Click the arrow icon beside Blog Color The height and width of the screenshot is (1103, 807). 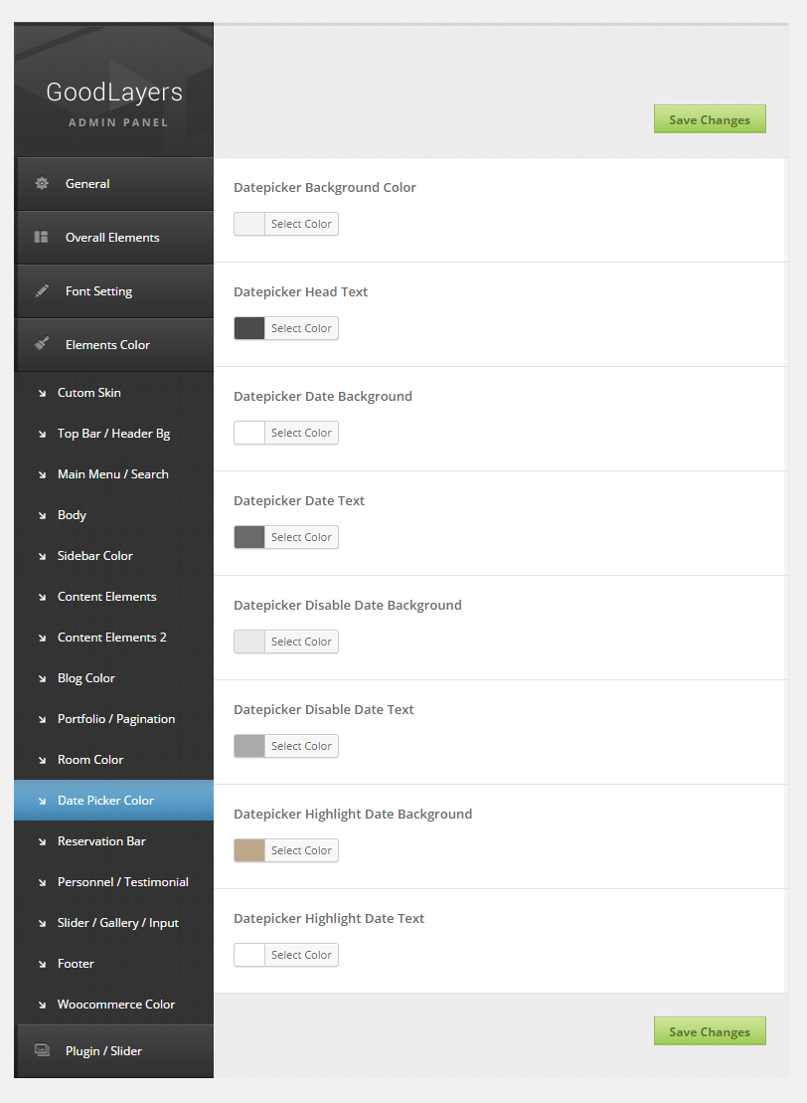pyautogui.click(x=42, y=679)
